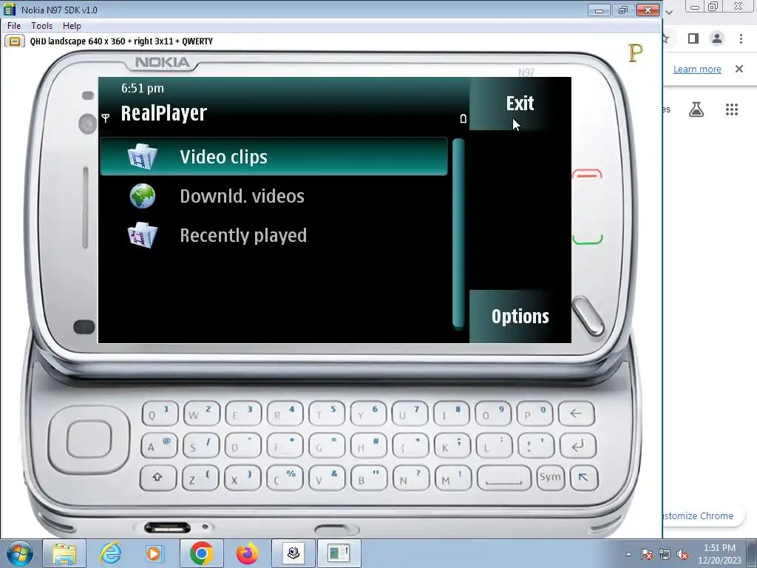This screenshot has width=757, height=568.
Task: Click the signal antenna status icon
Action: 106,118
